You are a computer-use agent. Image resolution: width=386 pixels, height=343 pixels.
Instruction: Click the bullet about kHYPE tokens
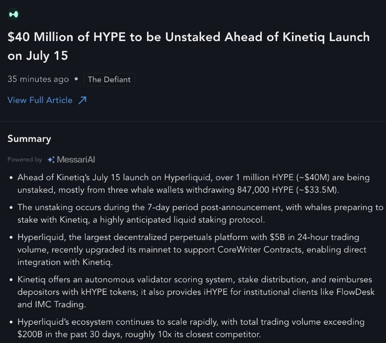pos(196,292)
